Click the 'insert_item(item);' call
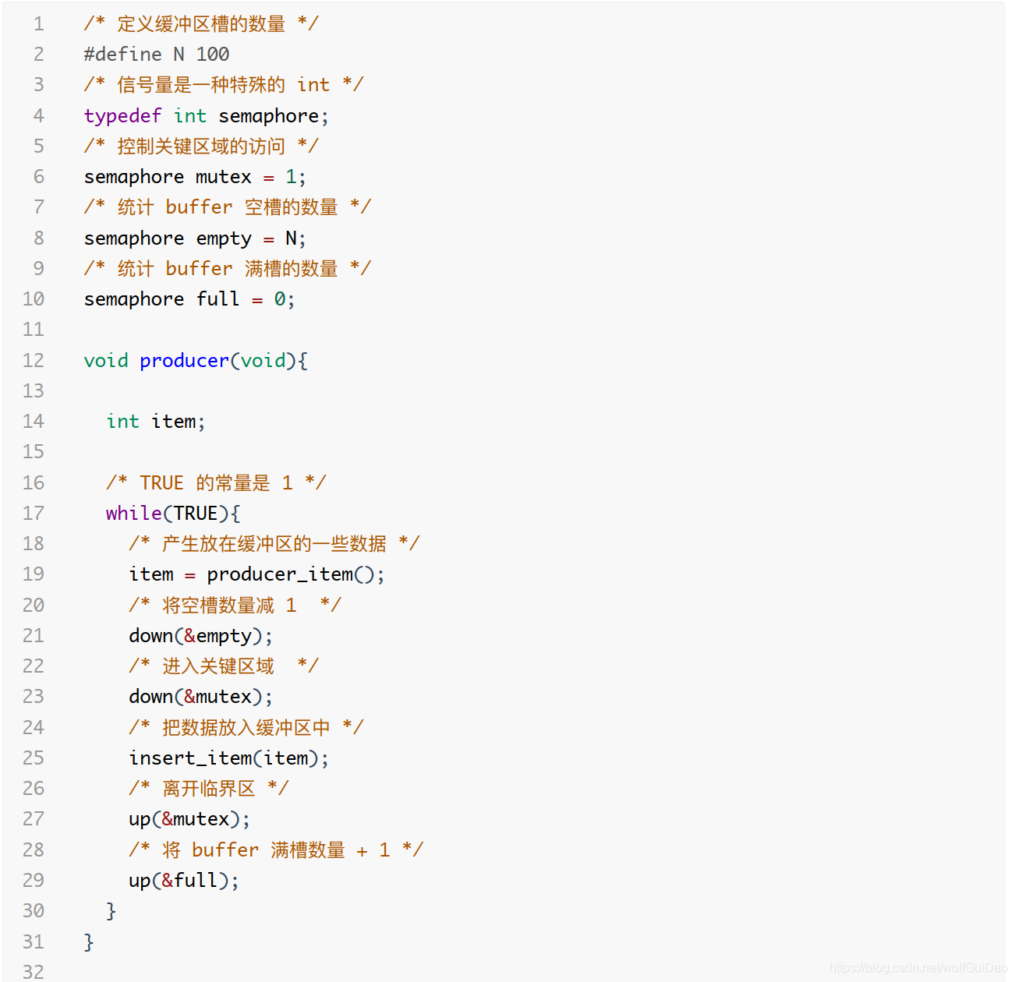Viewport: 1015px width, 982px height. pyautogui.click(x=229, y=758)
